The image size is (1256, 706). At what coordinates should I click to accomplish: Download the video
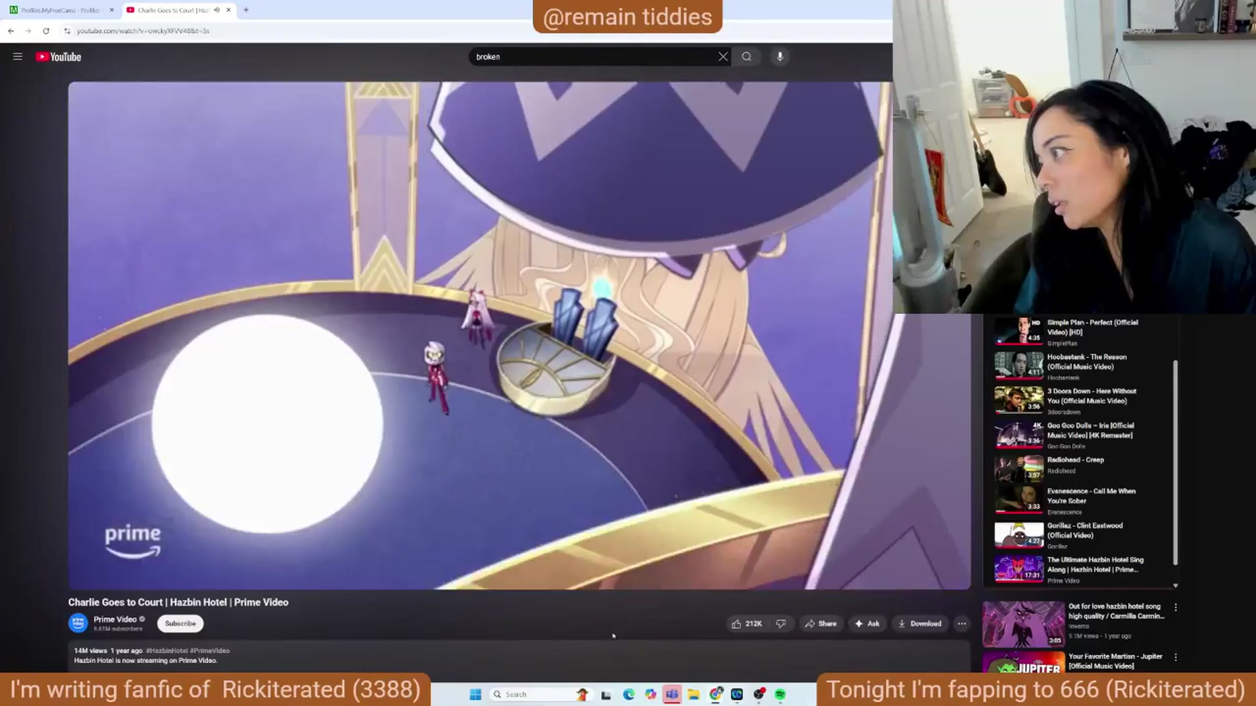coord(920,624)
